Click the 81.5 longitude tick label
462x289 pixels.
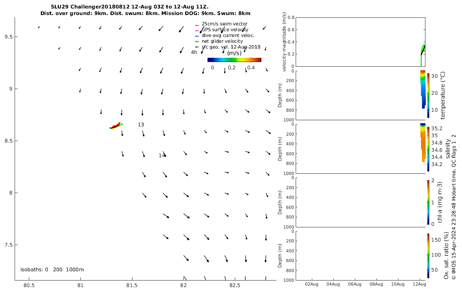pyautogui.click(x=132, y=286)
